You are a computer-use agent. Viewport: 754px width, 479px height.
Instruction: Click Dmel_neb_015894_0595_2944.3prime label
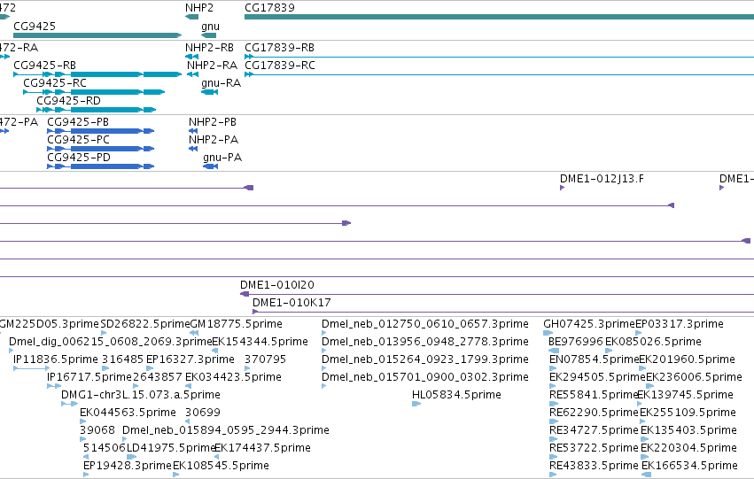pos(226,430)
